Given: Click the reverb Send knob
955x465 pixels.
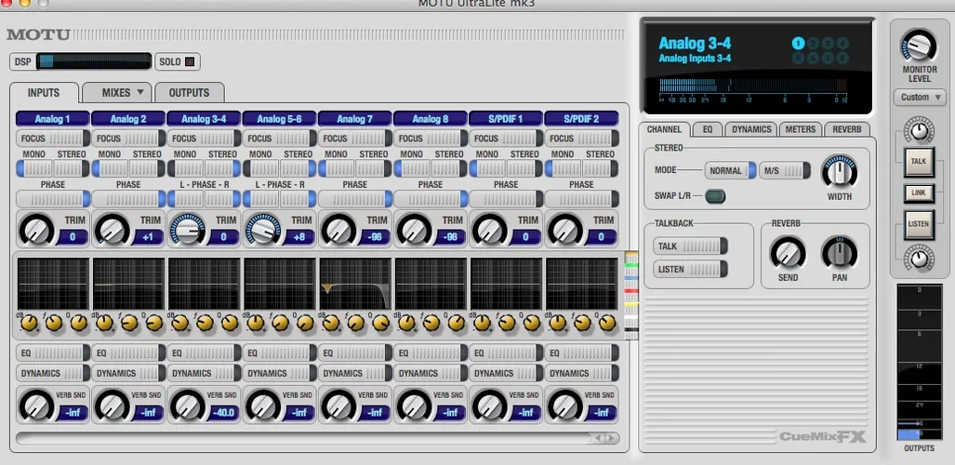Looking at the screenshot, I should (x=788, y=253).
